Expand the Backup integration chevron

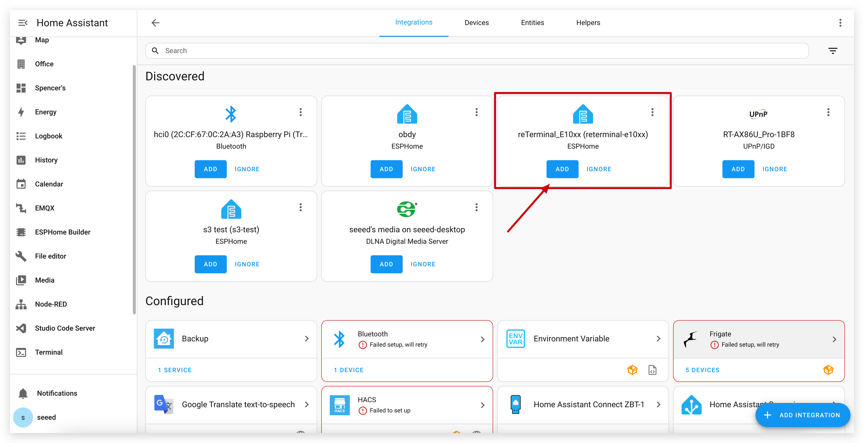pos(306,339)
